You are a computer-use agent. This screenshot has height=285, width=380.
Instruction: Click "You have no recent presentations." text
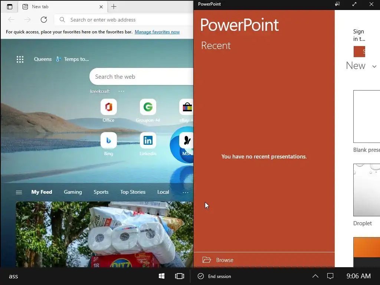tap(264, 157)
